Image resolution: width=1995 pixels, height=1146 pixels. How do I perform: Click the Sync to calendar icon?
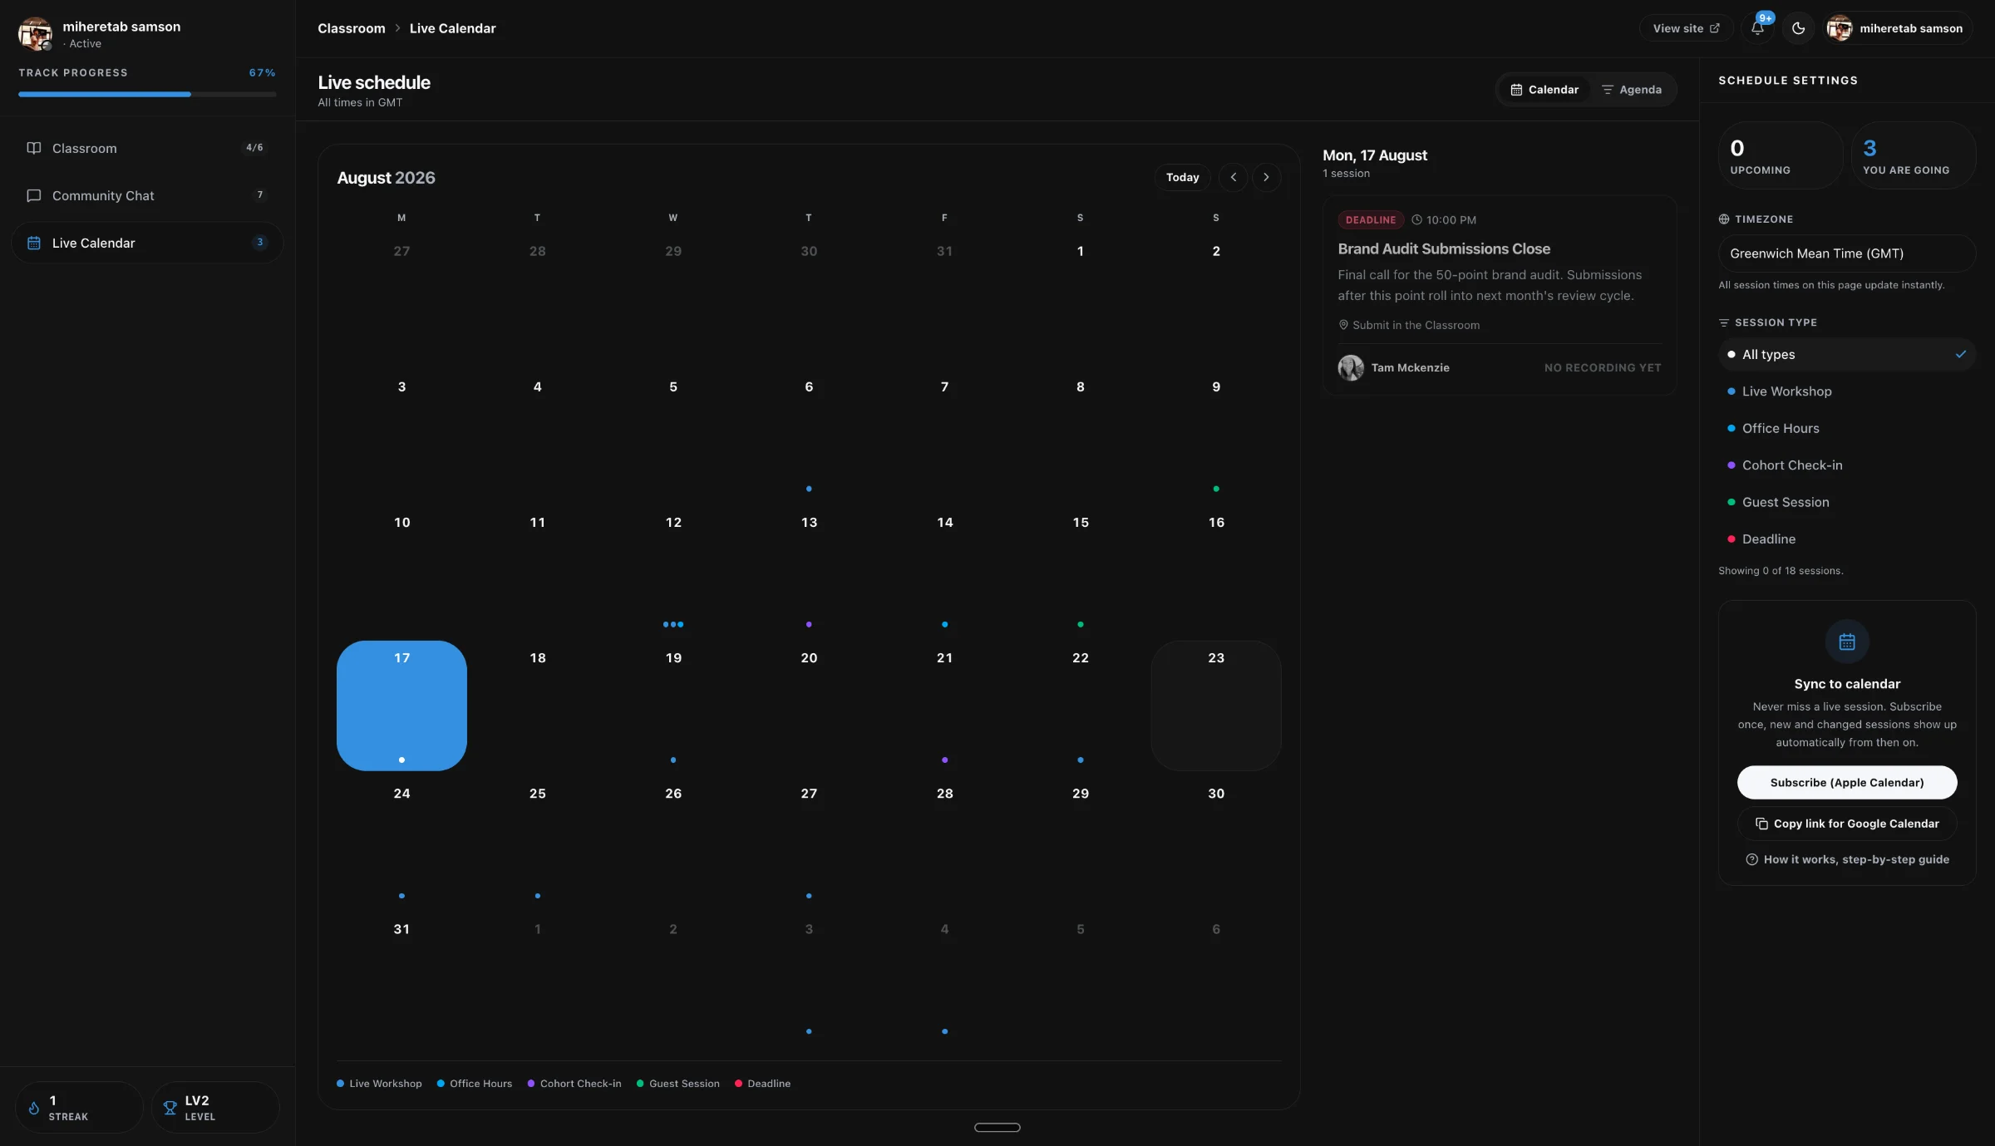1847,642
